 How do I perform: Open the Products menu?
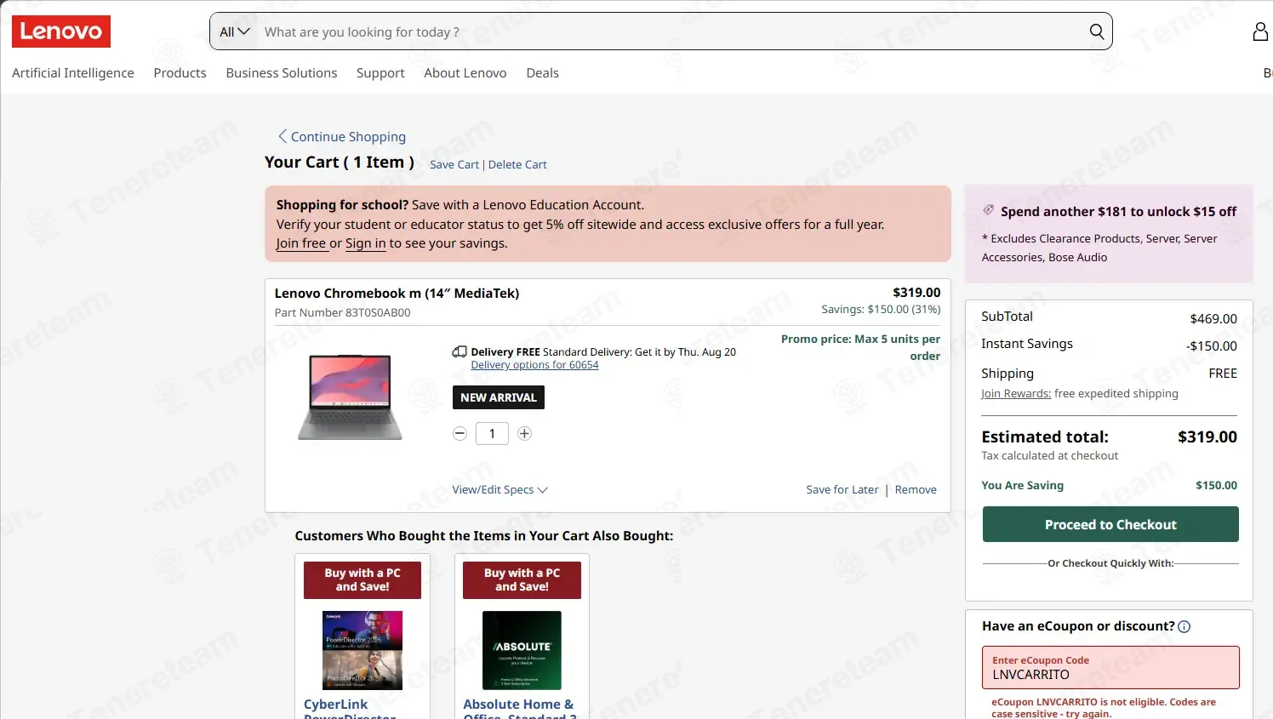click(180, 73)
